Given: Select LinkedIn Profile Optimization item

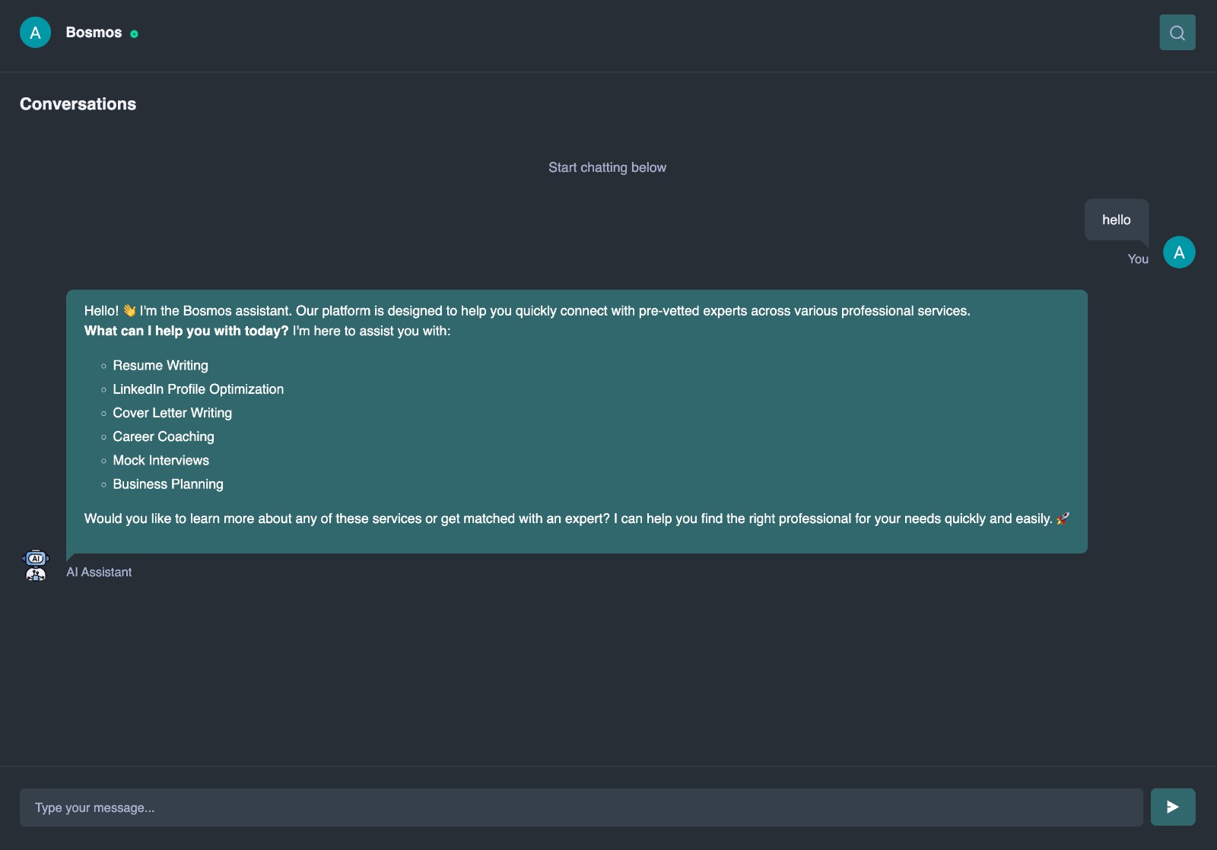Looking at the screenshot, I should point(198,389).
